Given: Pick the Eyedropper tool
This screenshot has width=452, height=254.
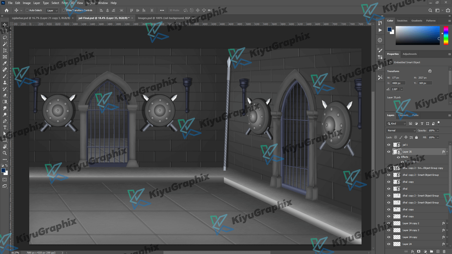Looking at the screenshot, I should [5, 64].
